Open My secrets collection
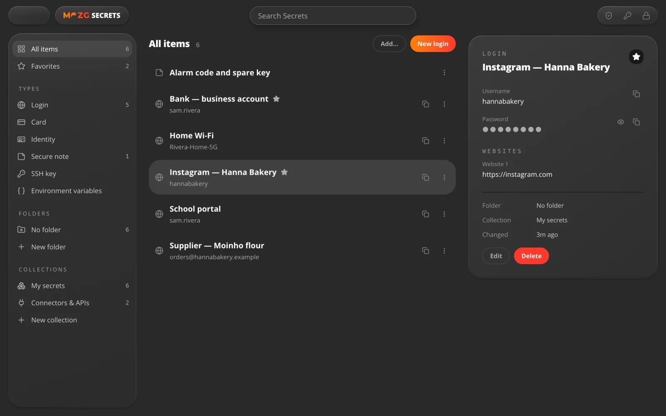This screenshot has width=666, height=416. tap(72, 286)
